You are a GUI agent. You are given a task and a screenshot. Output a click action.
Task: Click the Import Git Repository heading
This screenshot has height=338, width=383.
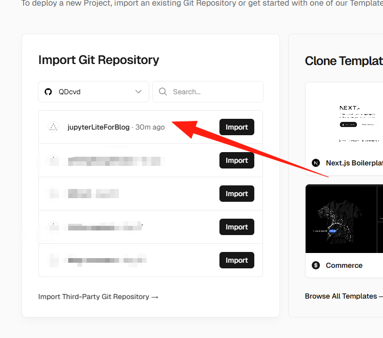pos(98,60)
